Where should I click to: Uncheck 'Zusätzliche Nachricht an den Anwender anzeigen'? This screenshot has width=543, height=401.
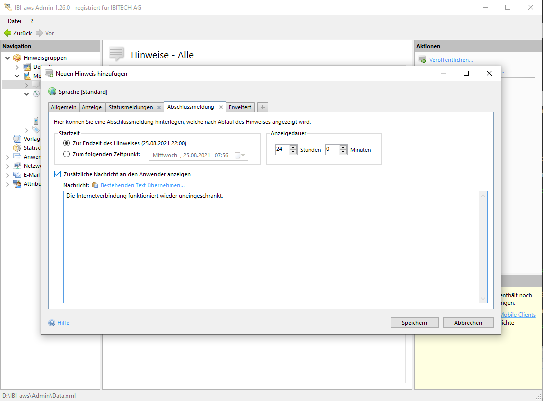[57, 174]
